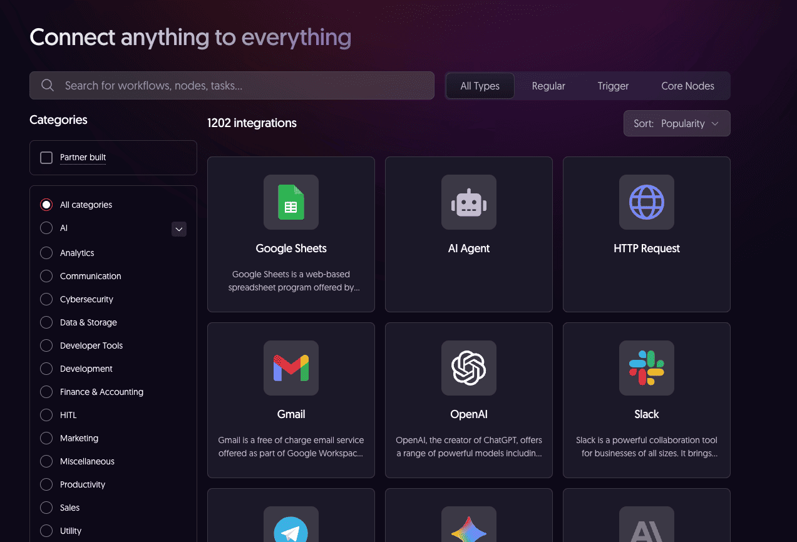
Task: Collapse the AI chevron in the sidebar
Action: click(178, 228)
